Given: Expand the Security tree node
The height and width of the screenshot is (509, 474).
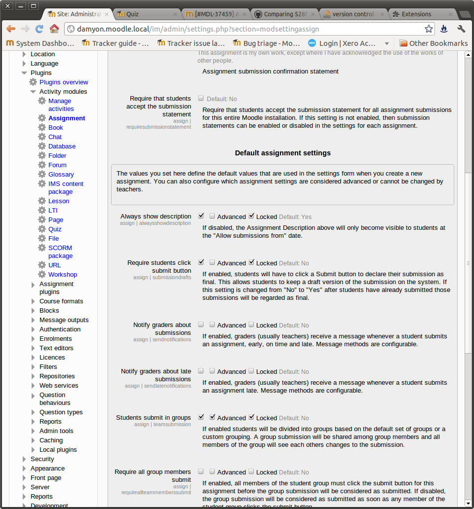Looking at the screenshot, I should coord(24,459).
